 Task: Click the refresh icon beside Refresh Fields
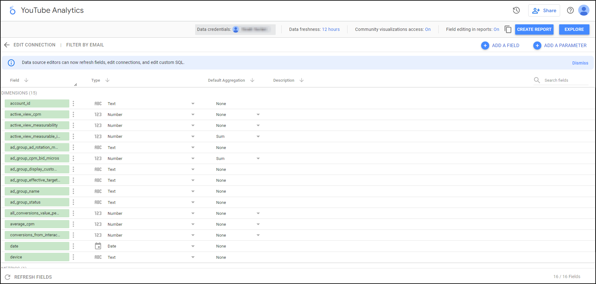coord(8,277)
